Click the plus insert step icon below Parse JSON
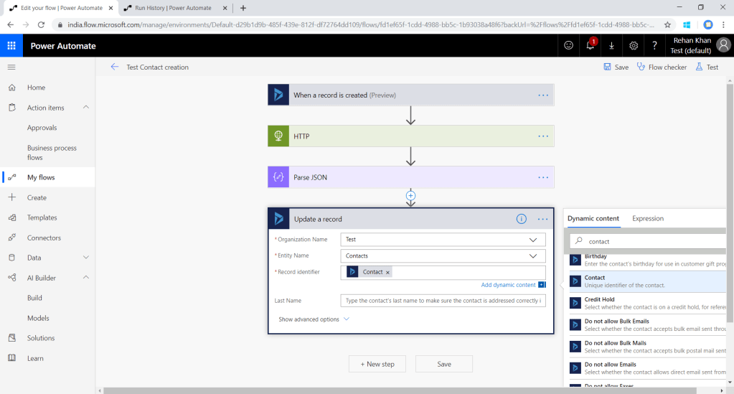Image resolution: width=734 pixels, height=394 pixels. tap(410, 195)
